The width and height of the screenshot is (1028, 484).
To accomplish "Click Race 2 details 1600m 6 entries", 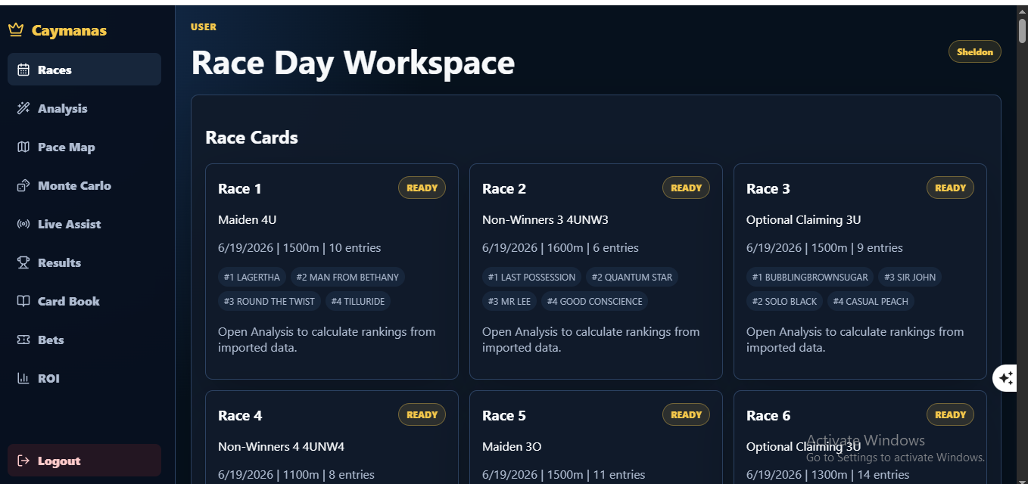I will pyautogui.click(x=560, y=248).
